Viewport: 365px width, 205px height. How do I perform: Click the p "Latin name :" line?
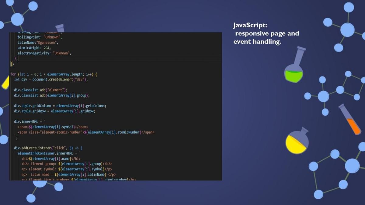[68, 174]
